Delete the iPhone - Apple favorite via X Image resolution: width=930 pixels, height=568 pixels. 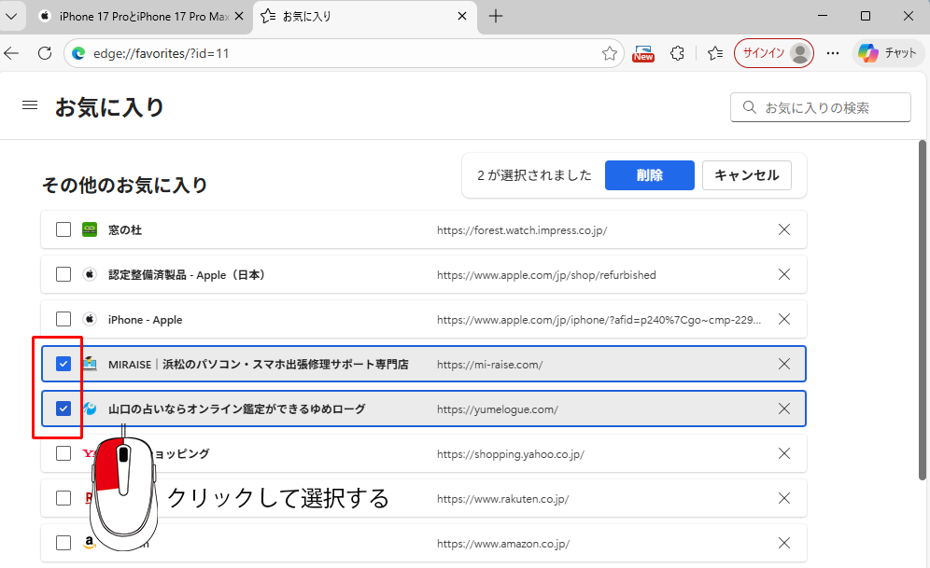784,319
